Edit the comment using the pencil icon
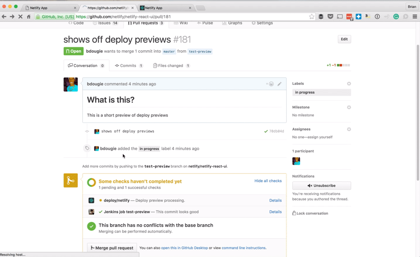This screenshot has height=257, width=420. (280, 84)
